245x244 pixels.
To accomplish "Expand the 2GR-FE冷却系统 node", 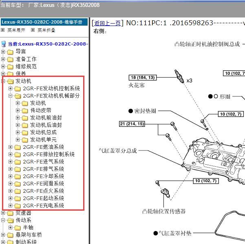I will [x=10, y=176].
